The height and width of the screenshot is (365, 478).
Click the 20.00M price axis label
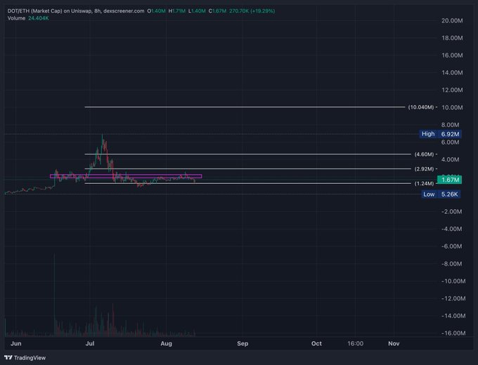[452, 20]
